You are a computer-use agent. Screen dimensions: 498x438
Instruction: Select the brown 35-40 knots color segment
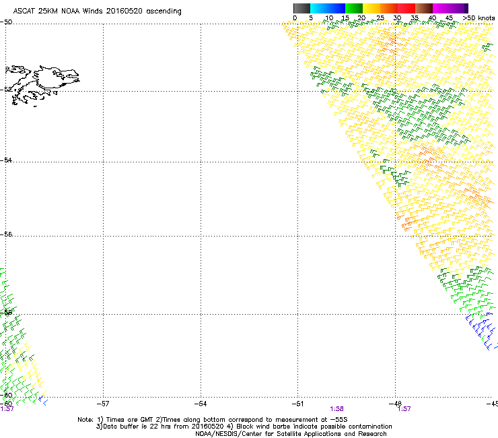coord(424,8)
